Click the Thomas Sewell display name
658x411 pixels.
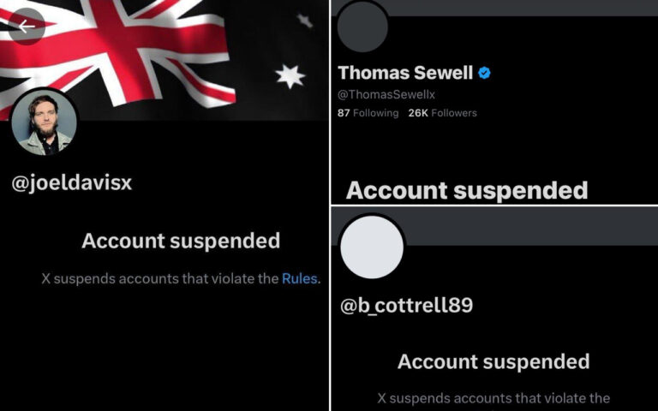405,73
